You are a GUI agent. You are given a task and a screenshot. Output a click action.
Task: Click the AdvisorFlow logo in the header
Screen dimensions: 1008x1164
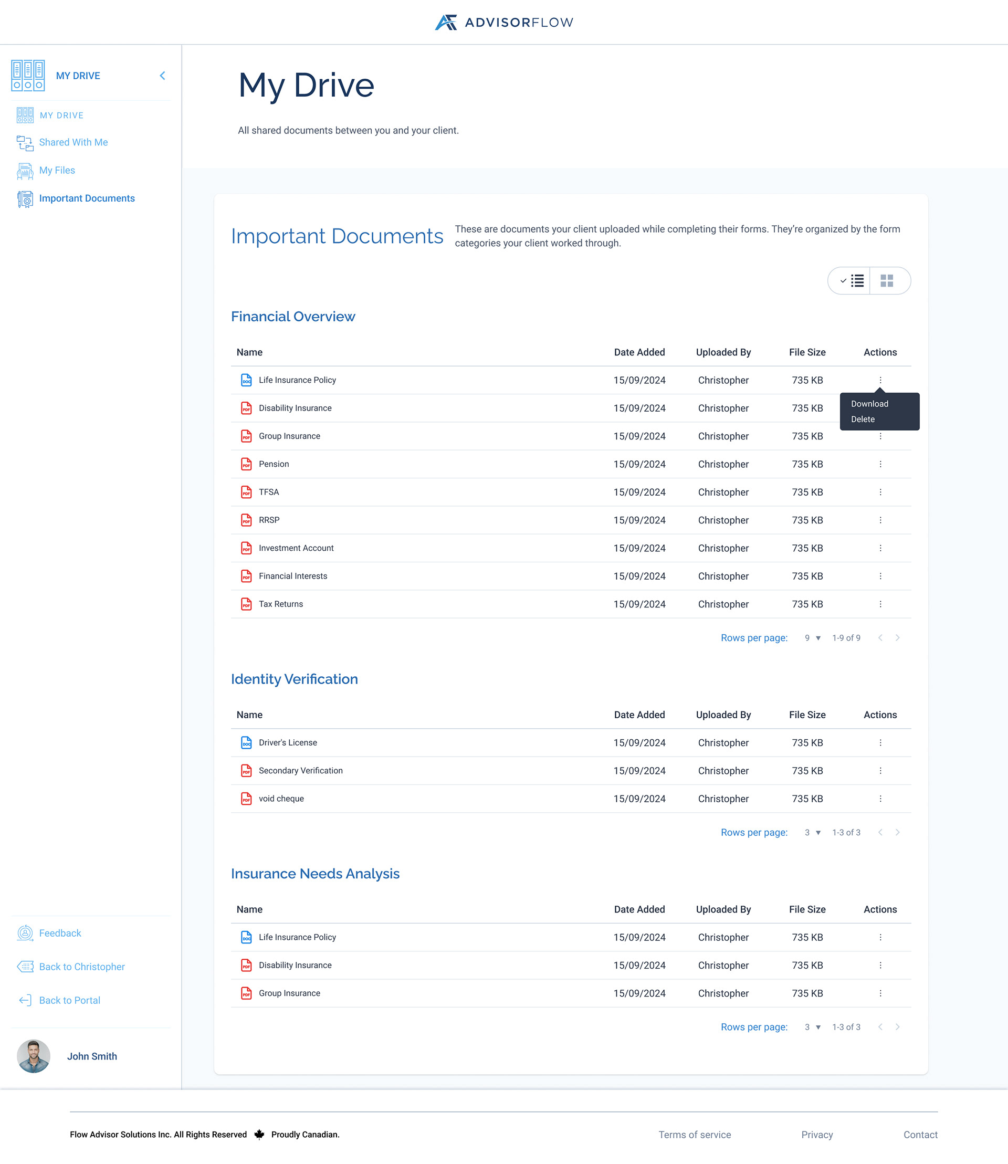(x=503, y=22)
